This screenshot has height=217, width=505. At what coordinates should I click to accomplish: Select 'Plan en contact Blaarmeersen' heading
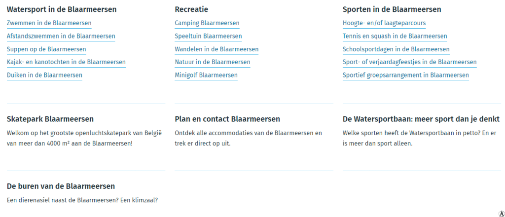[x=227, y=119]
